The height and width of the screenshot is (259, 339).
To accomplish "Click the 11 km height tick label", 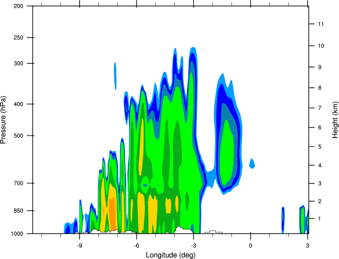I will 321,24.
